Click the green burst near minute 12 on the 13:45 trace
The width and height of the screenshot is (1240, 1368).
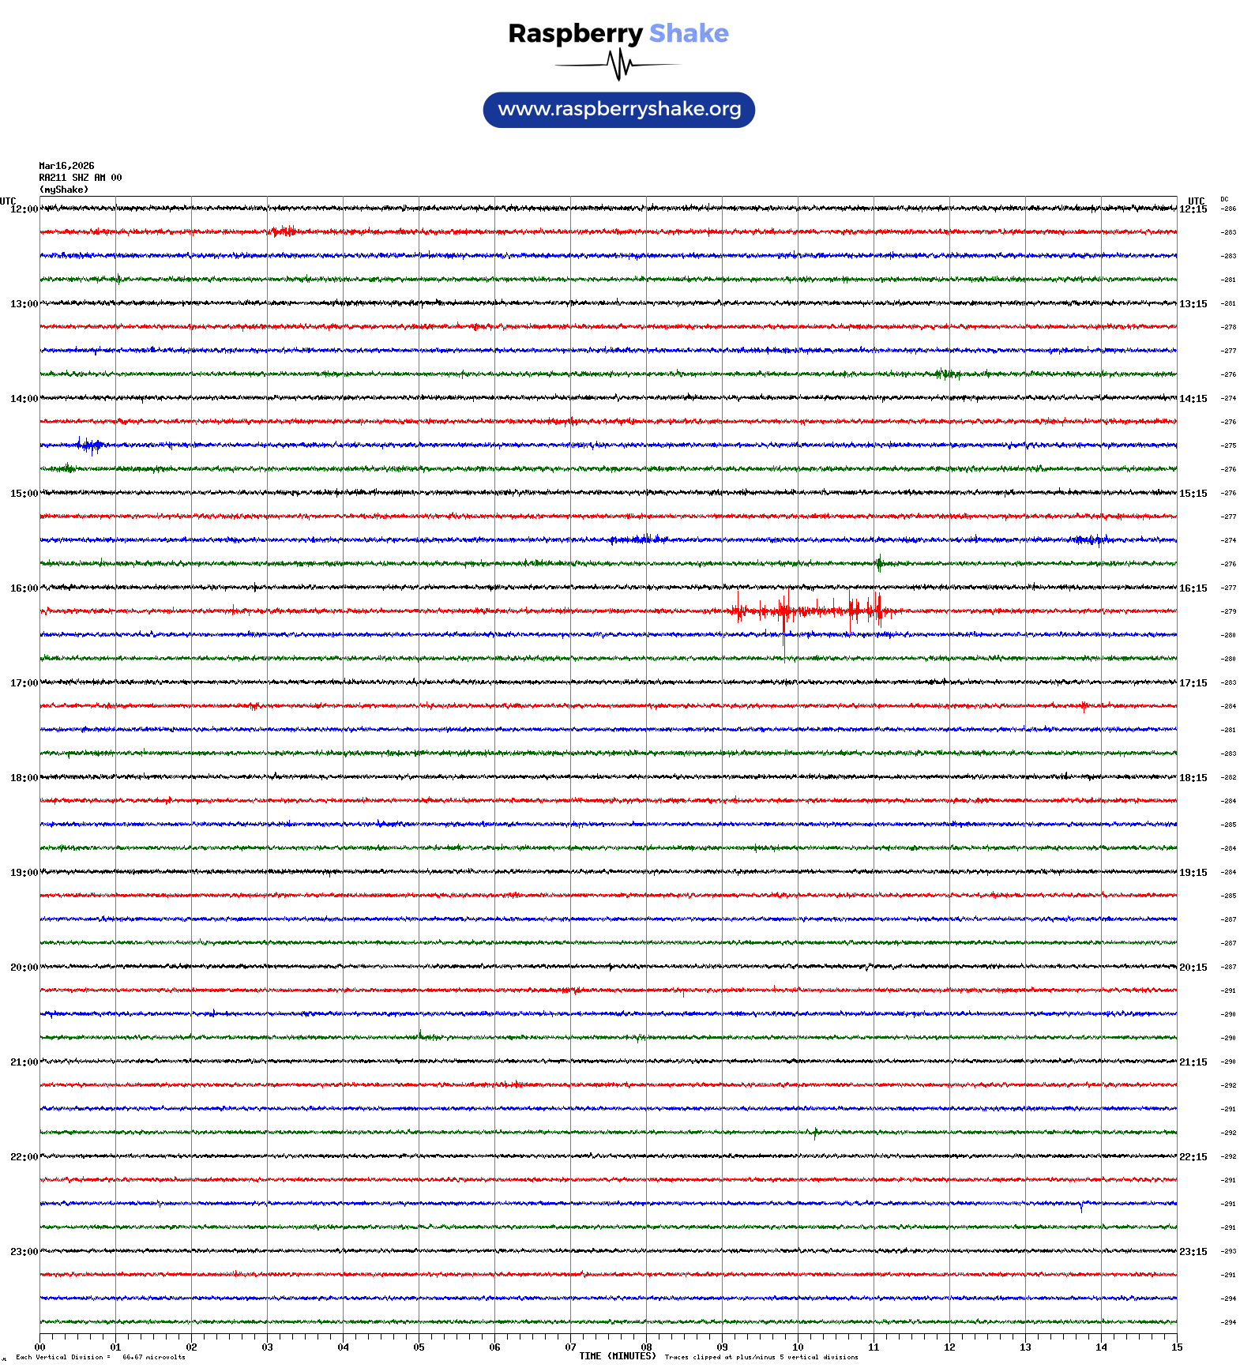click(x=946, y=374)
